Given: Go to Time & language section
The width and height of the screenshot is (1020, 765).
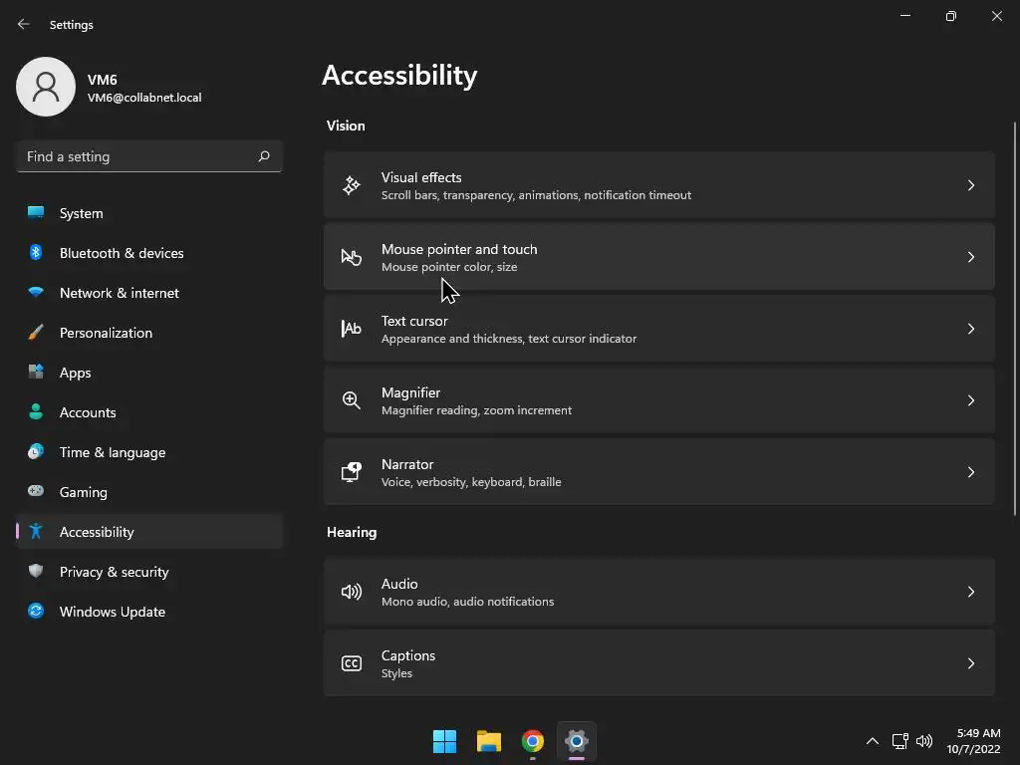Looking at the screenshot, I should pyautogui.click(x=113, y=452).
